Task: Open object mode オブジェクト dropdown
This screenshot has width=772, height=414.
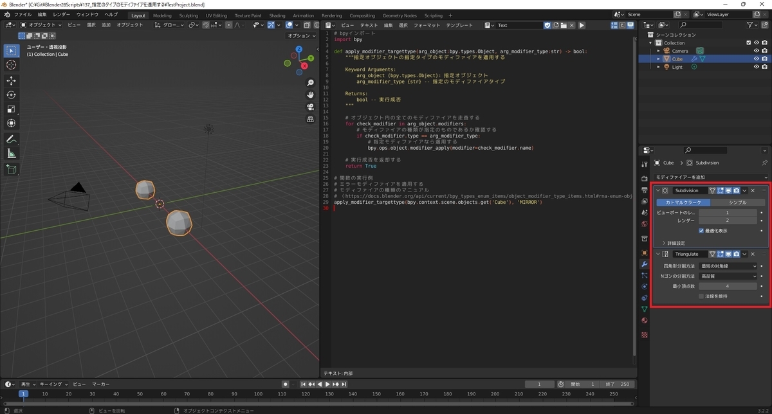Action: pyautogui.click(x=41, y=25)
